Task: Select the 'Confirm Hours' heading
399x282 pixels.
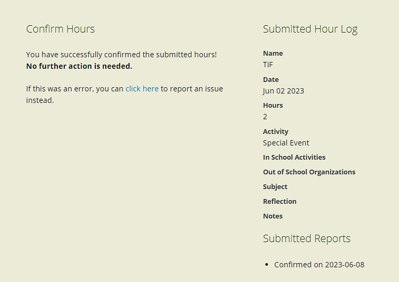Action: pyautogui.click(x=61, y=29)
